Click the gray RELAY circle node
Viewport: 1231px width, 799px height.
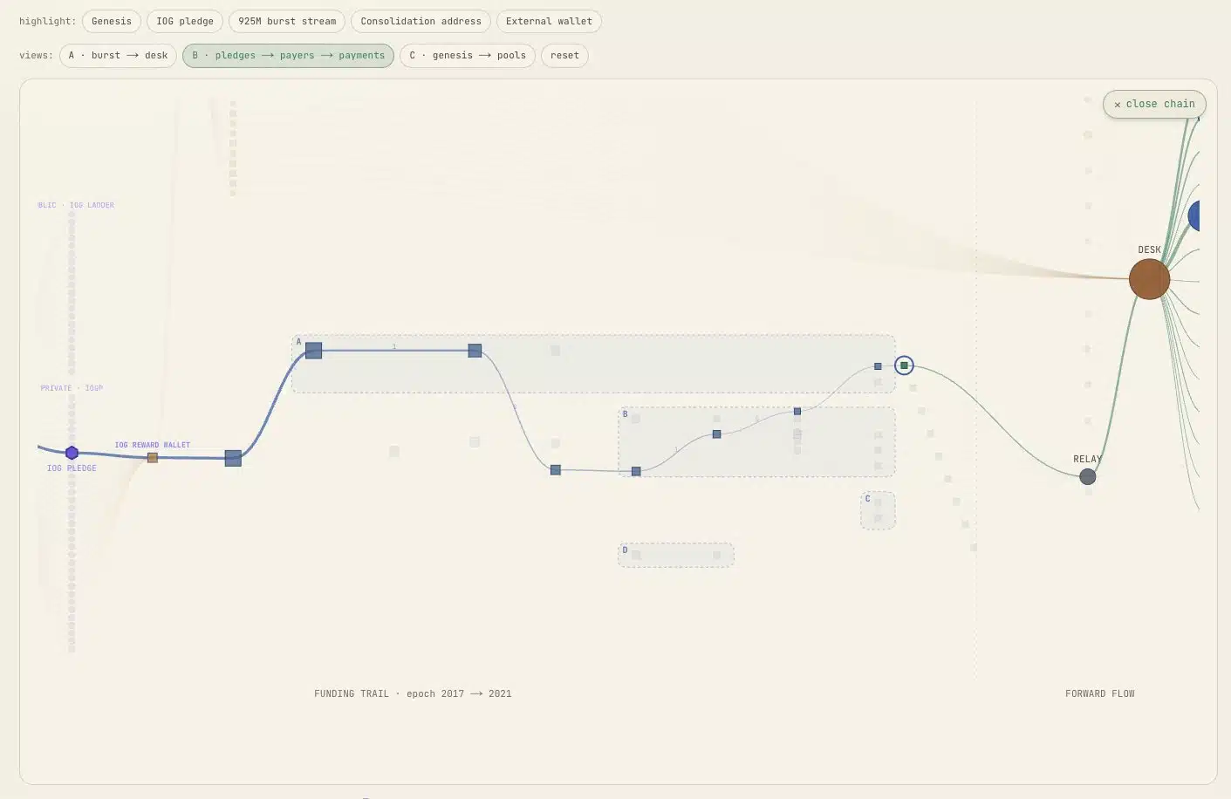click(x=1087, y=476)
